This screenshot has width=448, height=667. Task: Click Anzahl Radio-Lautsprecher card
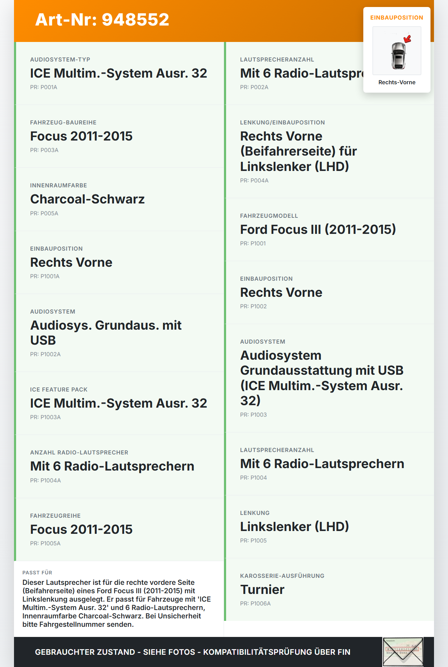(x=119, y=466)
